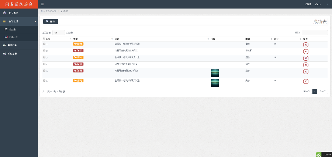Click the chart icon of 问卷分析 submenu

[x=6, y=37]
